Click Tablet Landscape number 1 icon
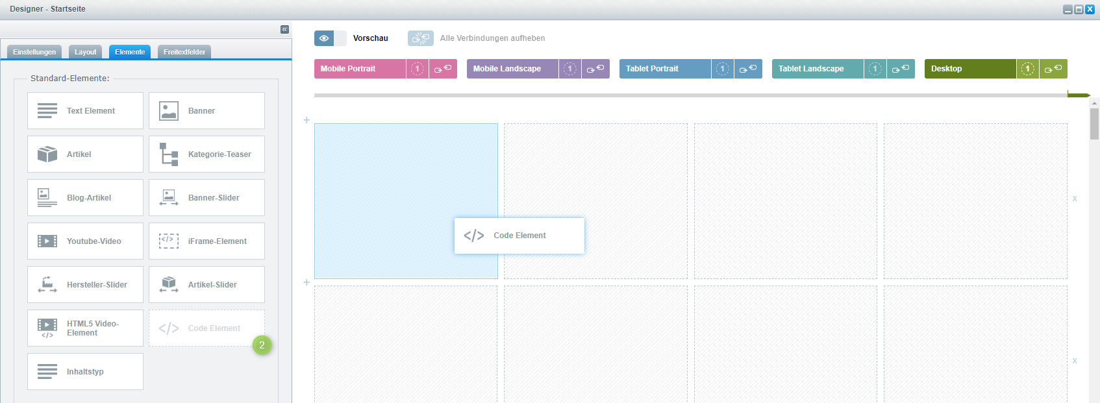Screen dimensions: 1100x403 pyautogui.click(x=875, y=69)
